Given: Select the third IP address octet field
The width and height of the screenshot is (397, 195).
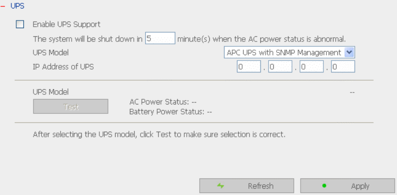Looking at the screenshot, I should tap(311, 67).
